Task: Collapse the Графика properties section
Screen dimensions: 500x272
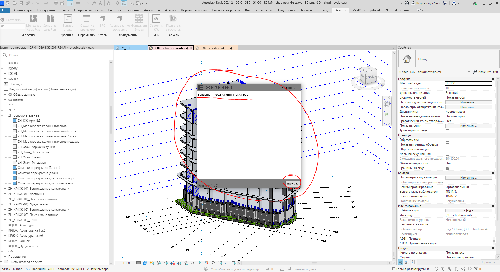Action: (493, 79)
